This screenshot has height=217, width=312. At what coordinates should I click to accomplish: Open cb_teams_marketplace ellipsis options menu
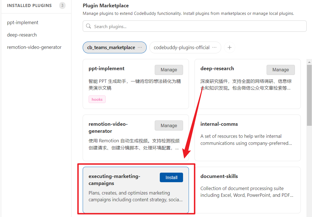point(140,47)
